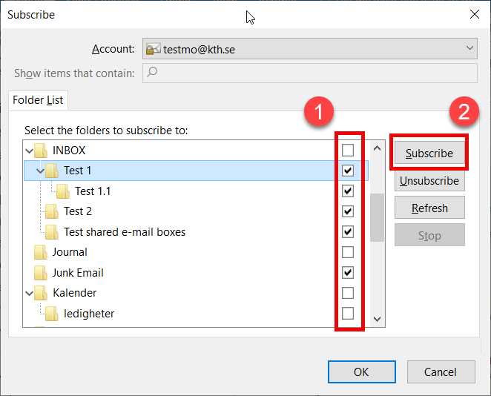This screenshot has width=491, height=396.
Task: Collapse the Kalender folder node
Action: pyautogui.click(x=30, y=294)
